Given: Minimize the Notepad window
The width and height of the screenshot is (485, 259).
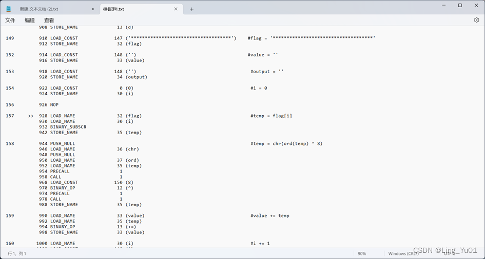Looking at the screenshot, I should coord(444,5).
